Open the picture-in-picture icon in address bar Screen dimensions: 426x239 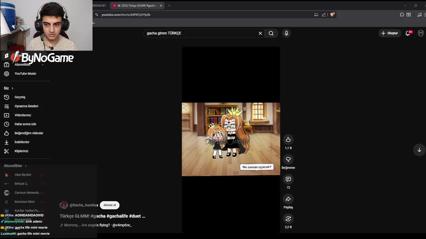pos(316,15)
